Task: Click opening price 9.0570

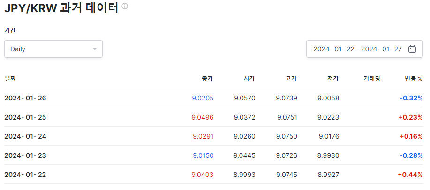Action: point(245,98)
